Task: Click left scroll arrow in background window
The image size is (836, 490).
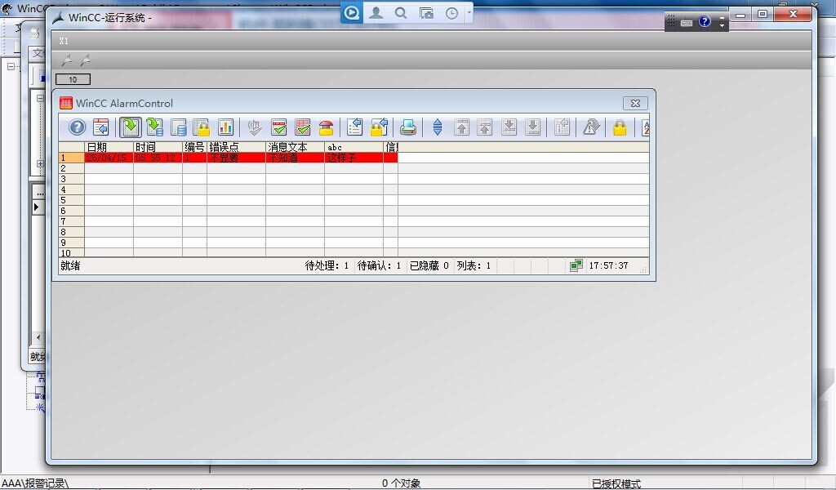Action: 38,337
